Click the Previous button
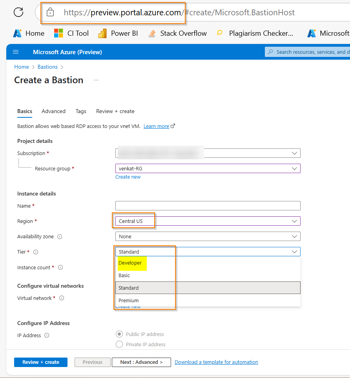Image resolution: width=350 pixels, height=378 pixels. (x=93, y=362)
